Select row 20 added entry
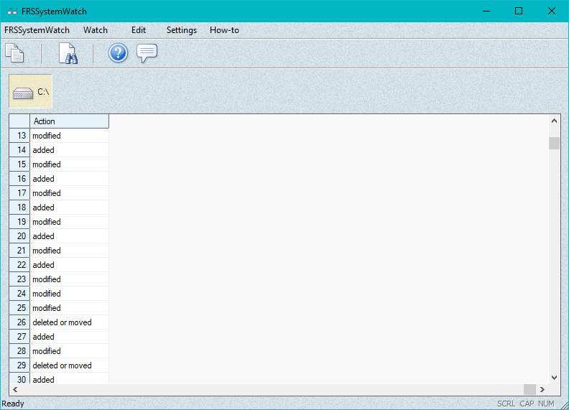This screenshot has height=410, width=569. coord(69,236)
